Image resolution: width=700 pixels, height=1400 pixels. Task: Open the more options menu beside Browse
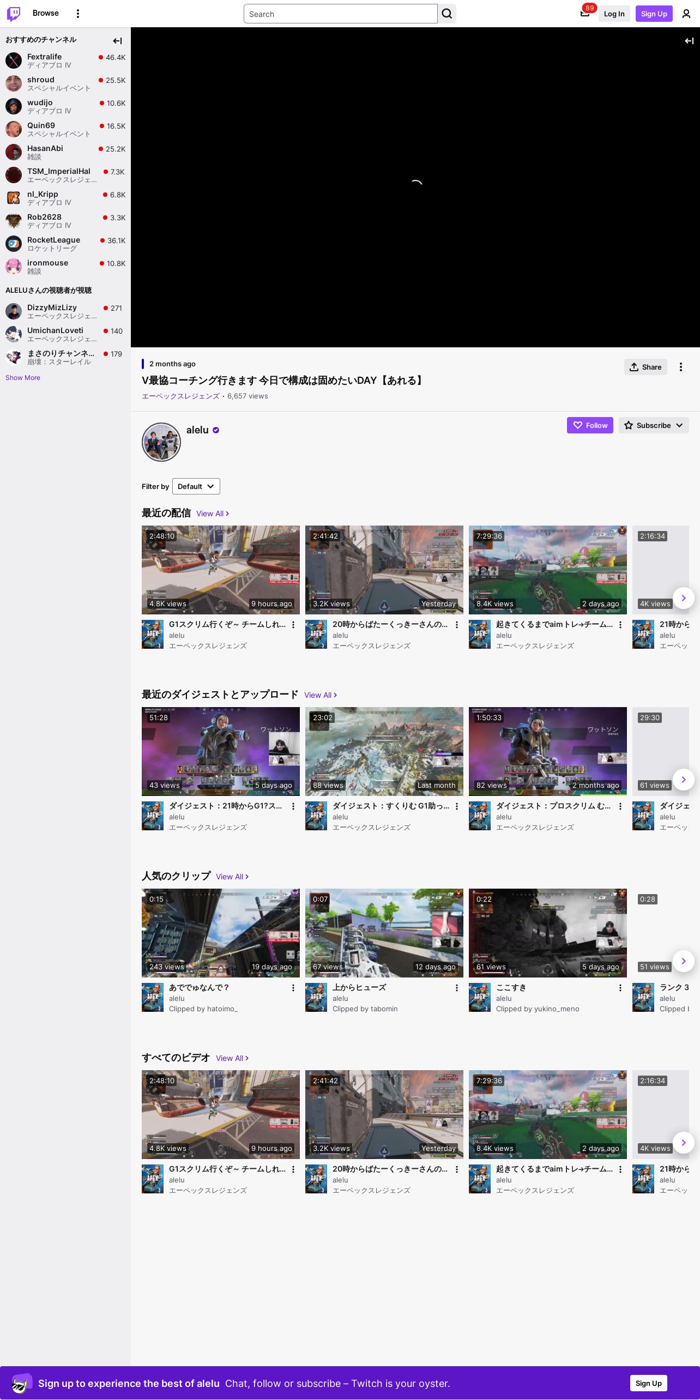pyautogui.click(x=78, y=14)
